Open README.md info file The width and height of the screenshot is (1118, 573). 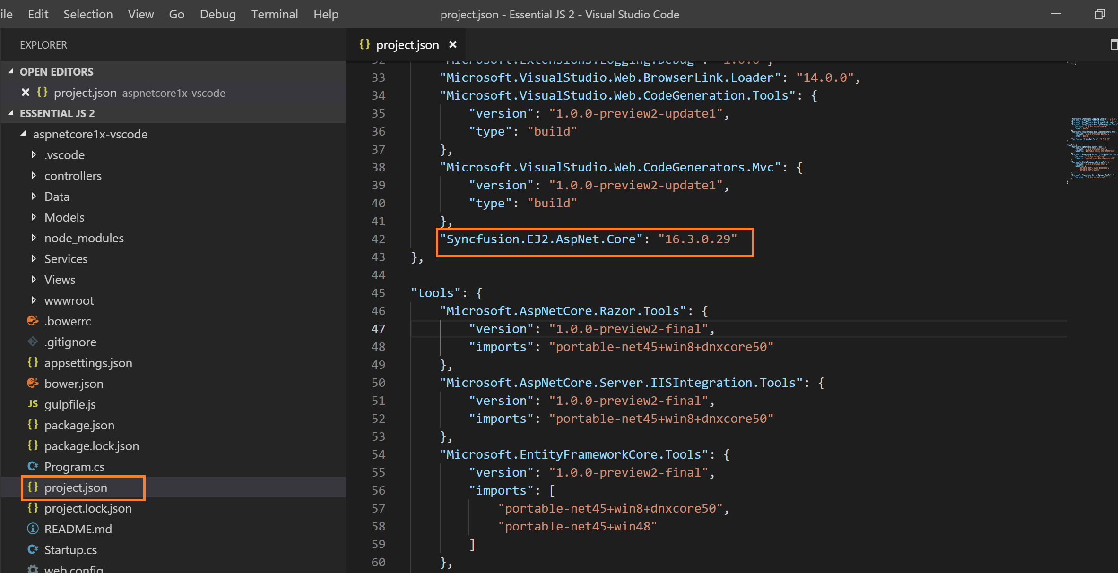point(78,529)
